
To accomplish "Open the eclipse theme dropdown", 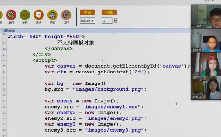I will (87, 20).
